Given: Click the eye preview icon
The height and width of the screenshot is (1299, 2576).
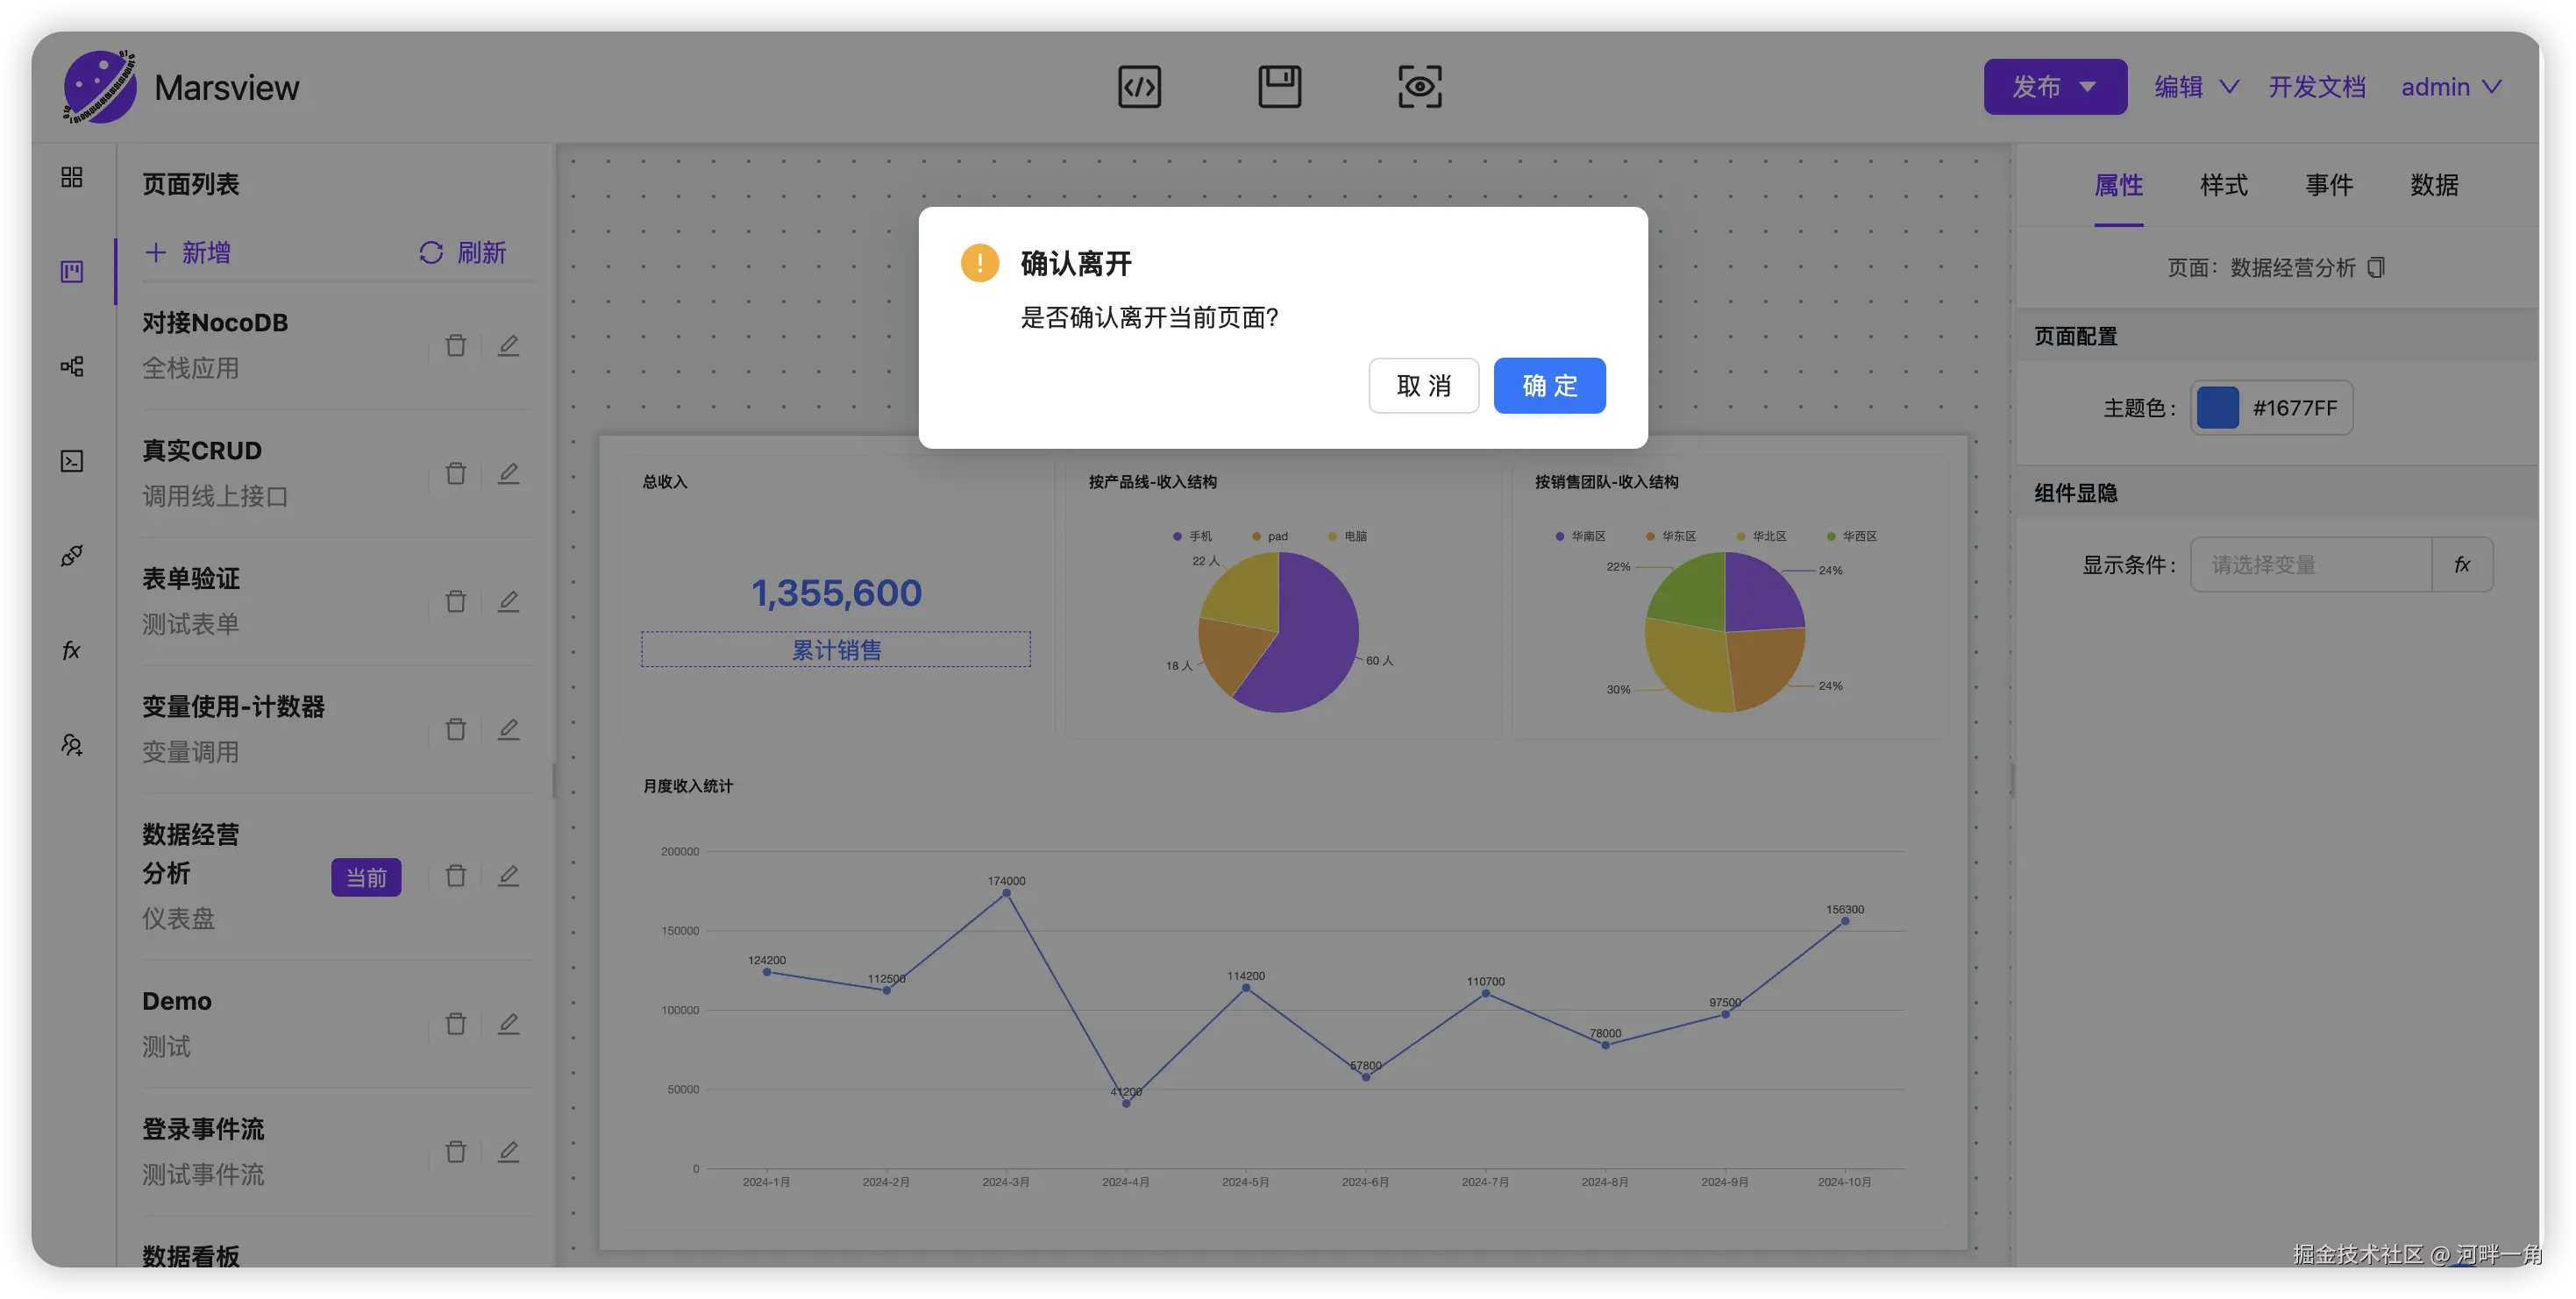Looking at the screenshot, I should click(1419, 87).
